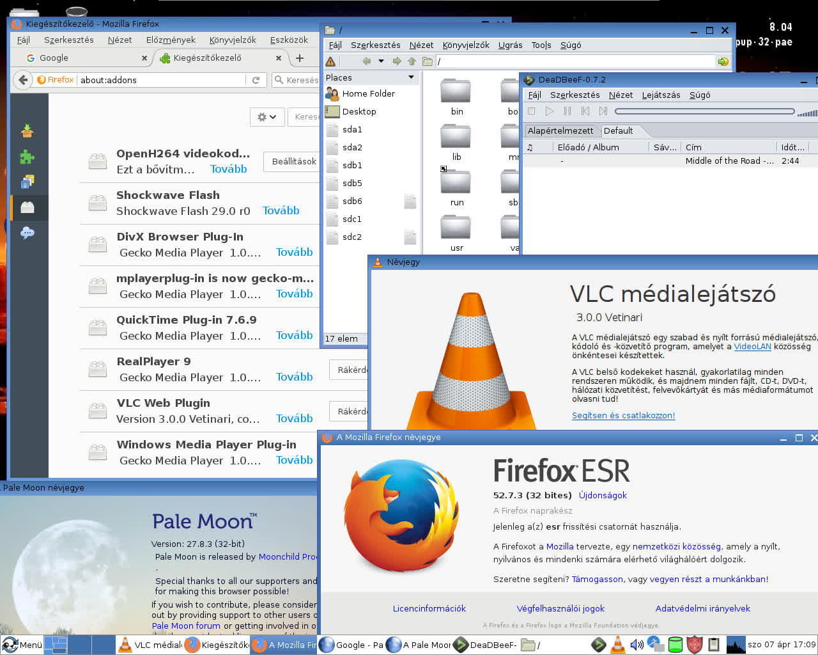The height and width of the screenshot is (655, 818).
Task: Click Tovább link for Shockwave Flash
Action: click(281, 210)
